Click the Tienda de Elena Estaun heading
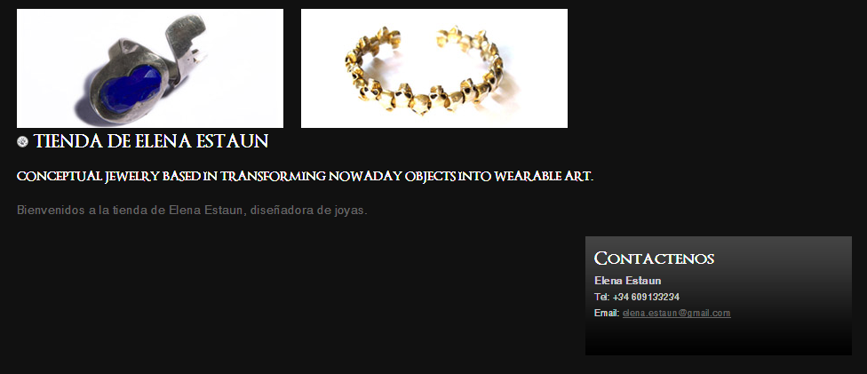The height and width of the screenshot is (374, 867). (x=151, y=141)
